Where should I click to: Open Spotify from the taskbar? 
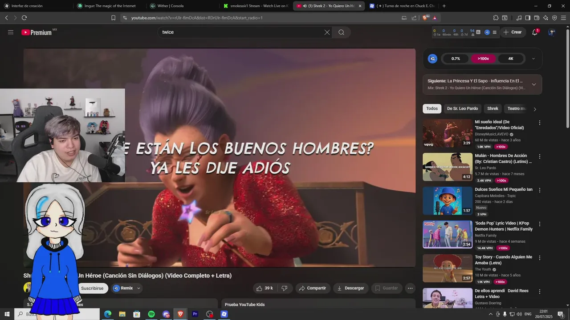(151, 314)
